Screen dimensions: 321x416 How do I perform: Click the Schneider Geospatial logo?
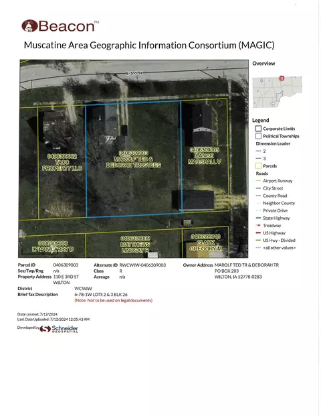59,329
